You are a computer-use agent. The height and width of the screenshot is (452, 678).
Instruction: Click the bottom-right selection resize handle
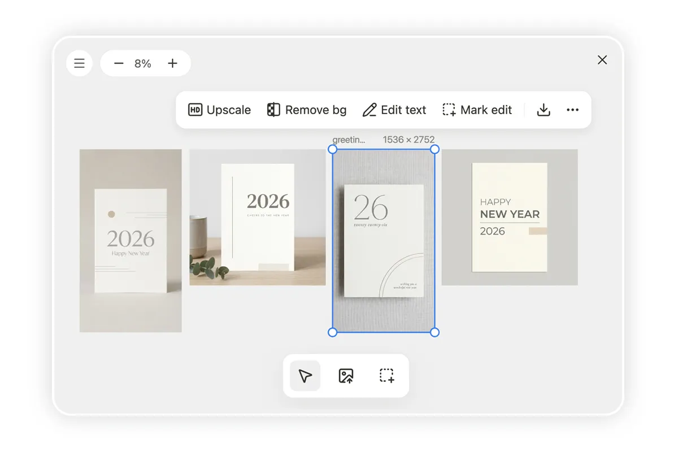(x=434, y=332)
